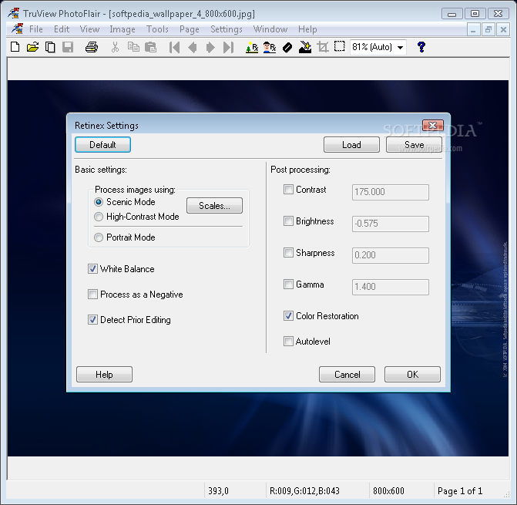Screen dimensions: 517x505
Task: Uncheck the White Balance checkbox
Action: (92, 269)
